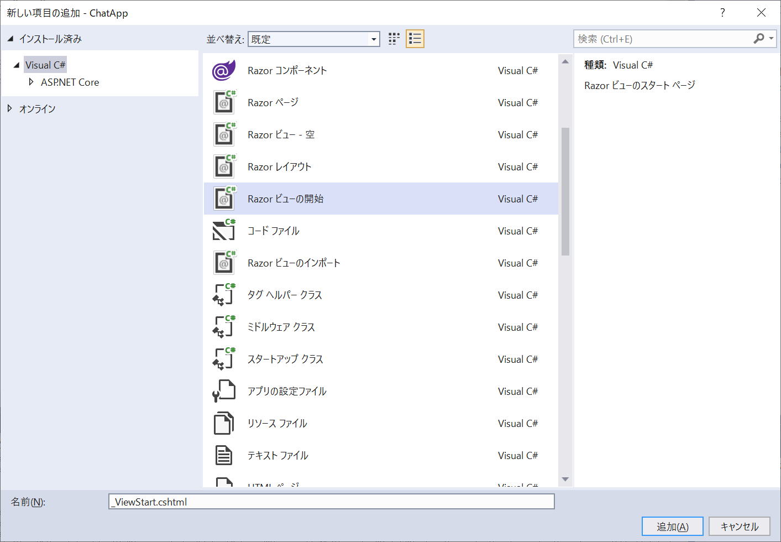Click the scrollbar up arrow
This screenshot has height=542, width=781.
coord(565,62)
